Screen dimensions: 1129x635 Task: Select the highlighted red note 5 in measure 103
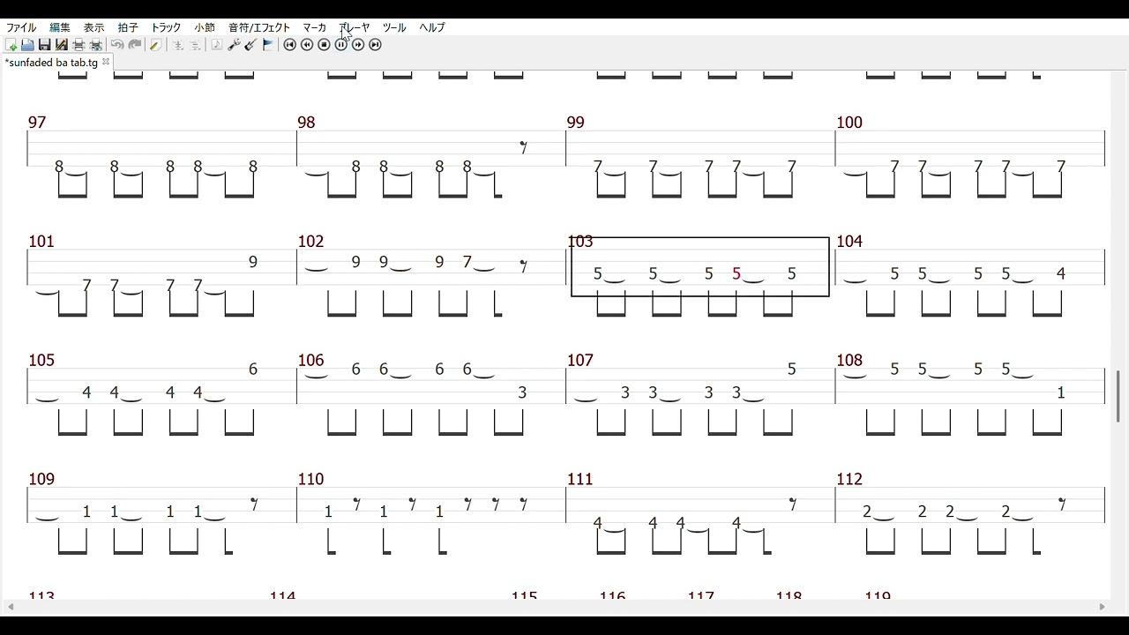736,274
